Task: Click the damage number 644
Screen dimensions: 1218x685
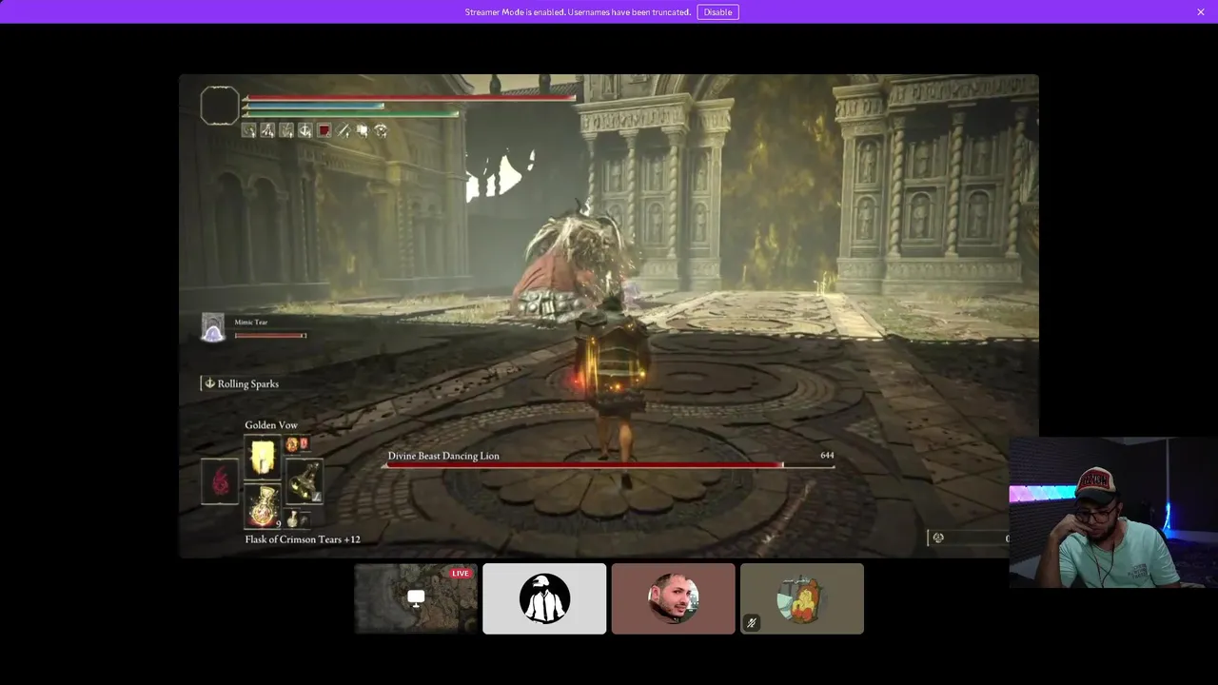Action: pyautogui.click(x=827, y=456)
